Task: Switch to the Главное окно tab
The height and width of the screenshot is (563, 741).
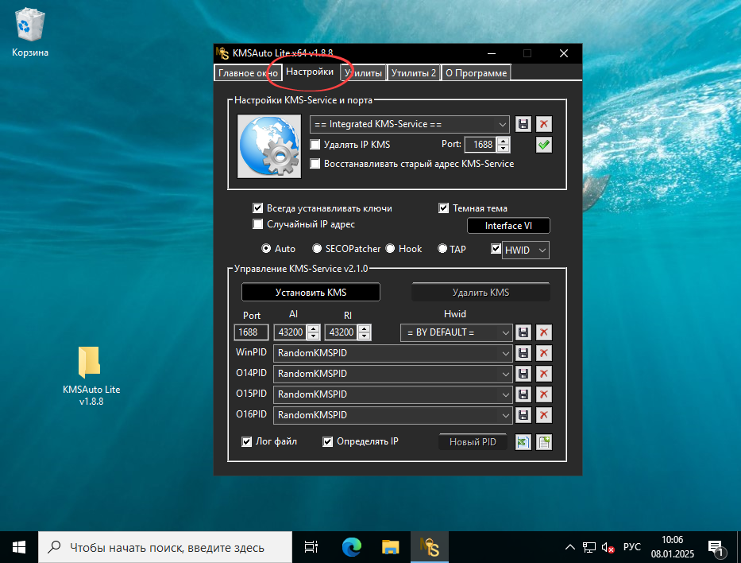Action: click(x=247, y=73)
